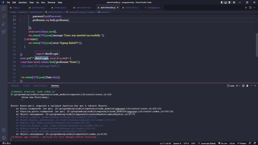258x145 pixels.
Task: Open the feedback icon in status bar
Action: (x=250, y=143)
